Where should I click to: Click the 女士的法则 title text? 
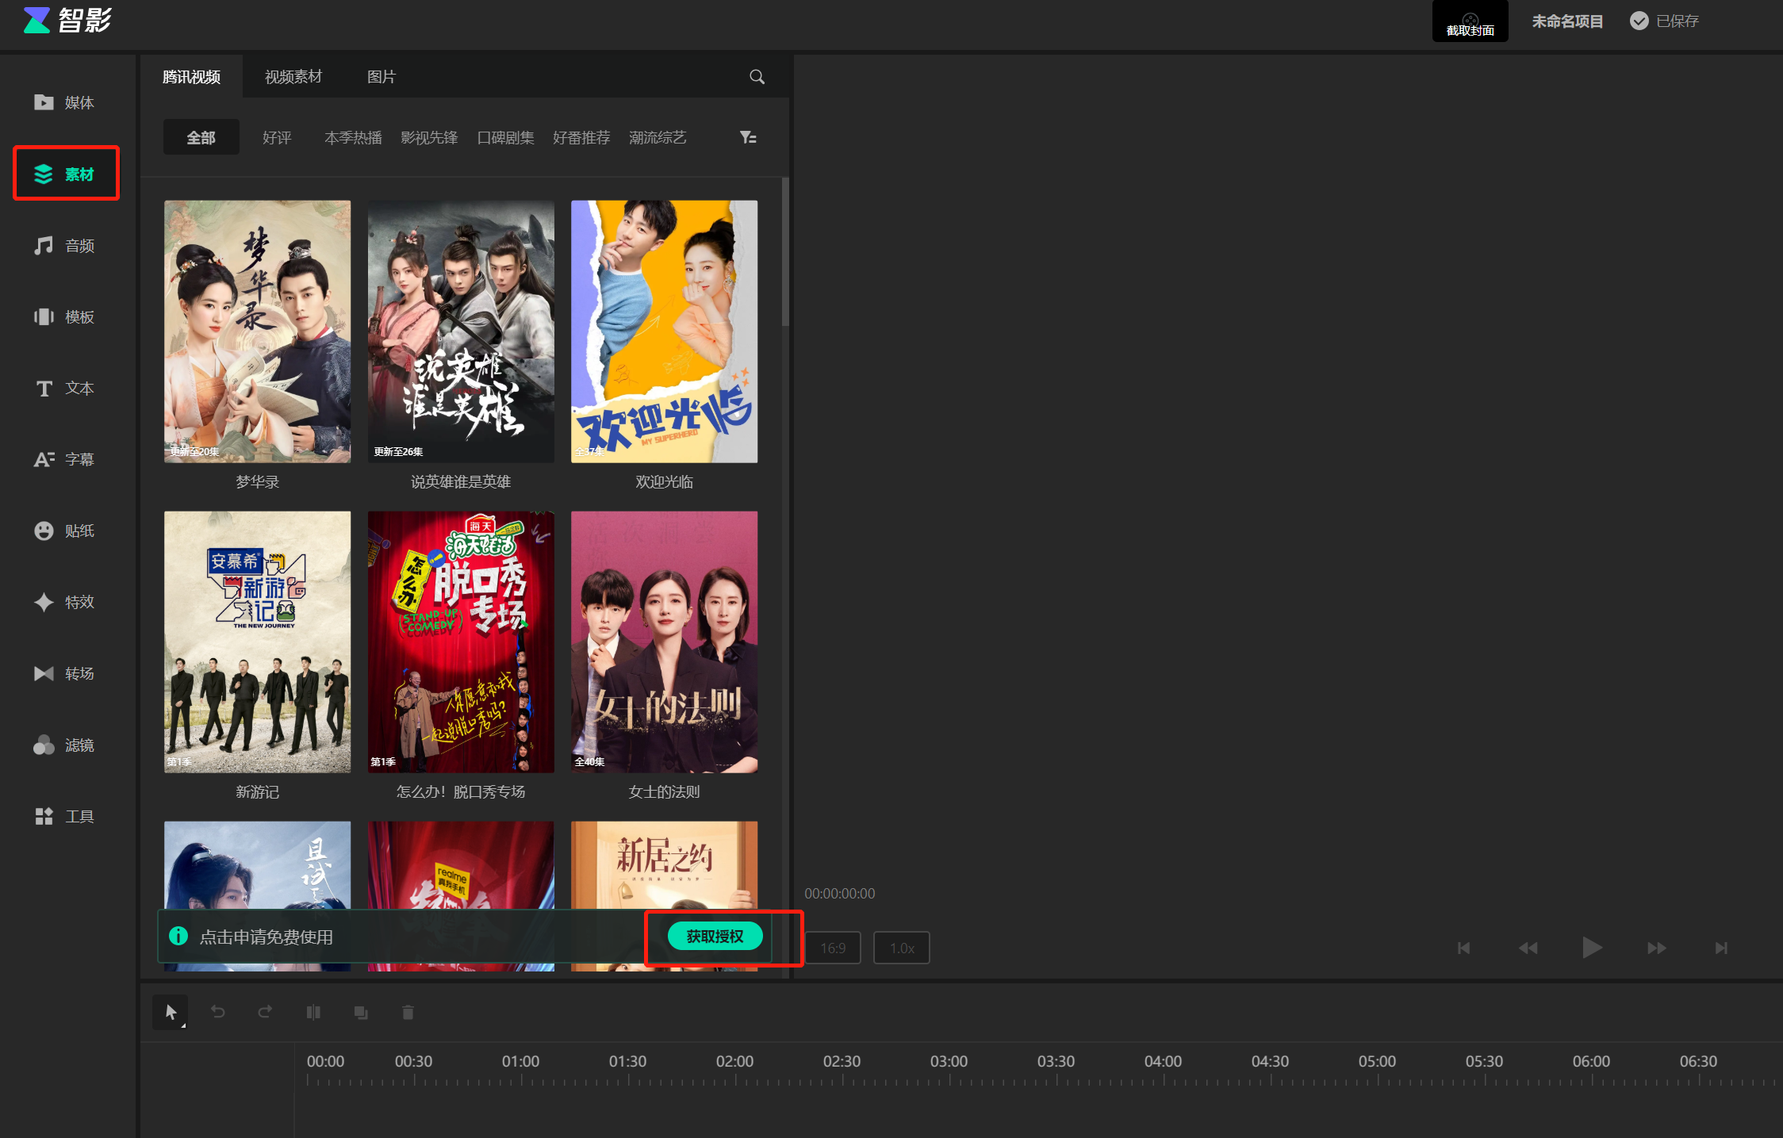[665, 792]
